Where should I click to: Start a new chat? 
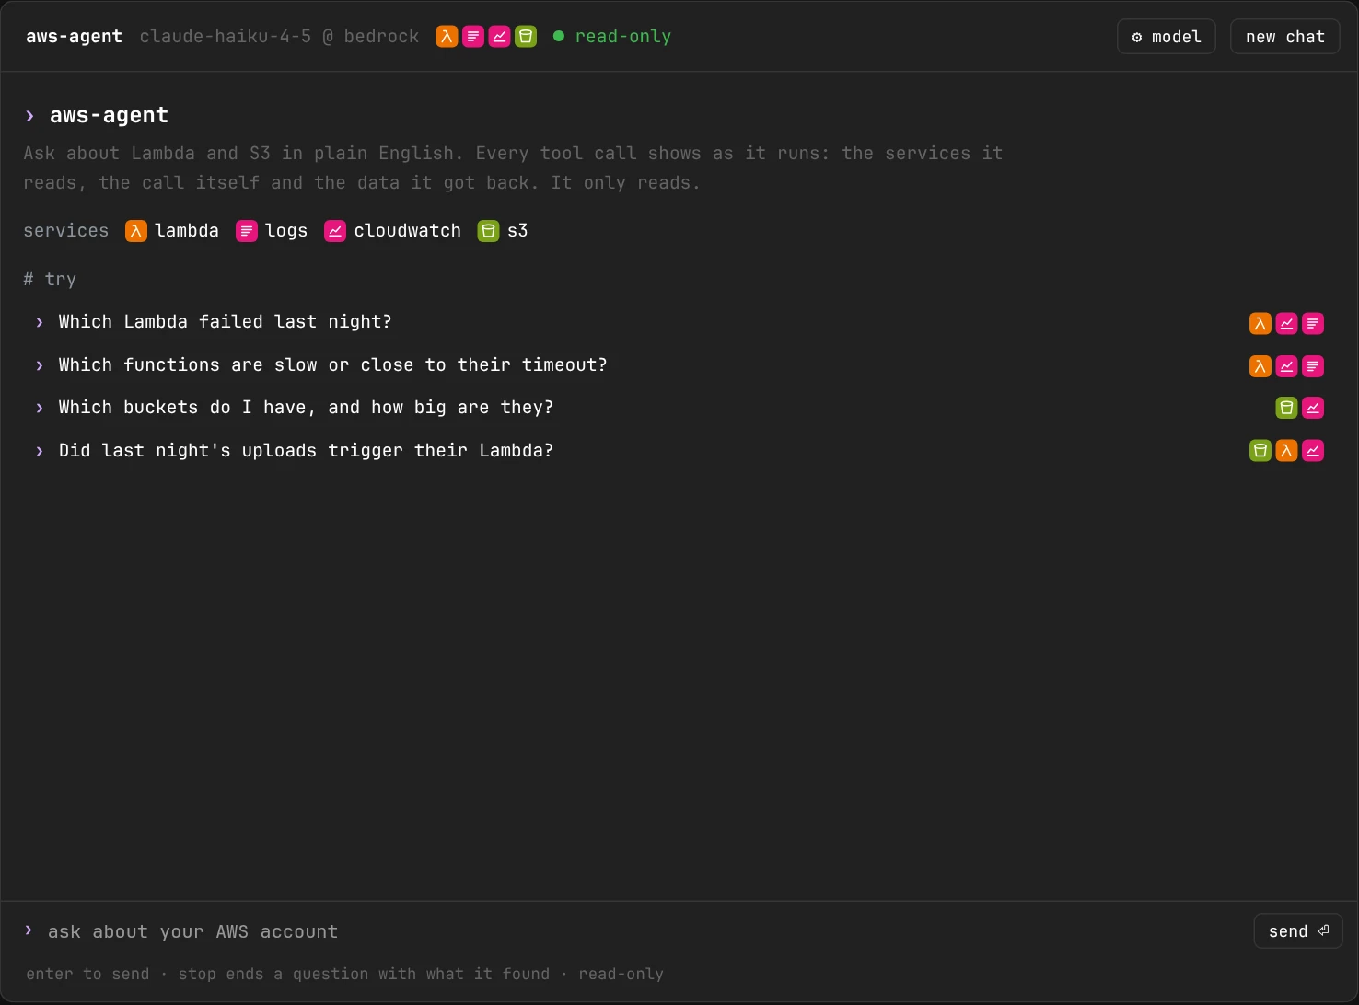(x=1285, y=37)
